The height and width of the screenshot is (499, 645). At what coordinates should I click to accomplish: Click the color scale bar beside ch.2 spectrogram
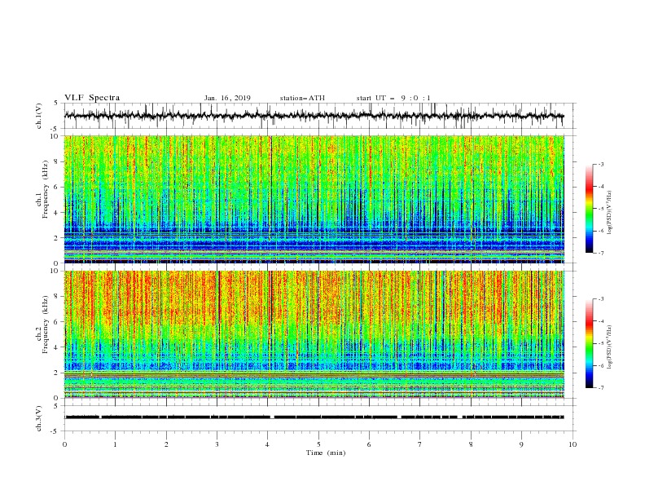coord(589,343)
